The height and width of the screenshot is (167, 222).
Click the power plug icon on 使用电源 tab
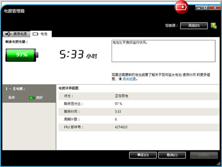coord(8,34)
